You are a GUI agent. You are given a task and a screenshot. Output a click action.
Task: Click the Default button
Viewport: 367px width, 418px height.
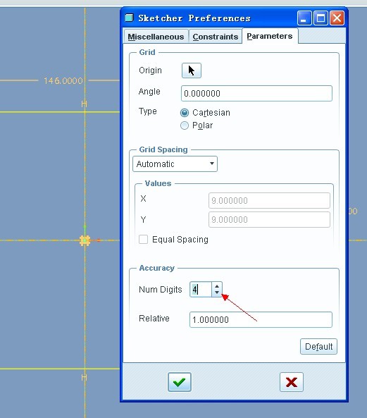318,346
